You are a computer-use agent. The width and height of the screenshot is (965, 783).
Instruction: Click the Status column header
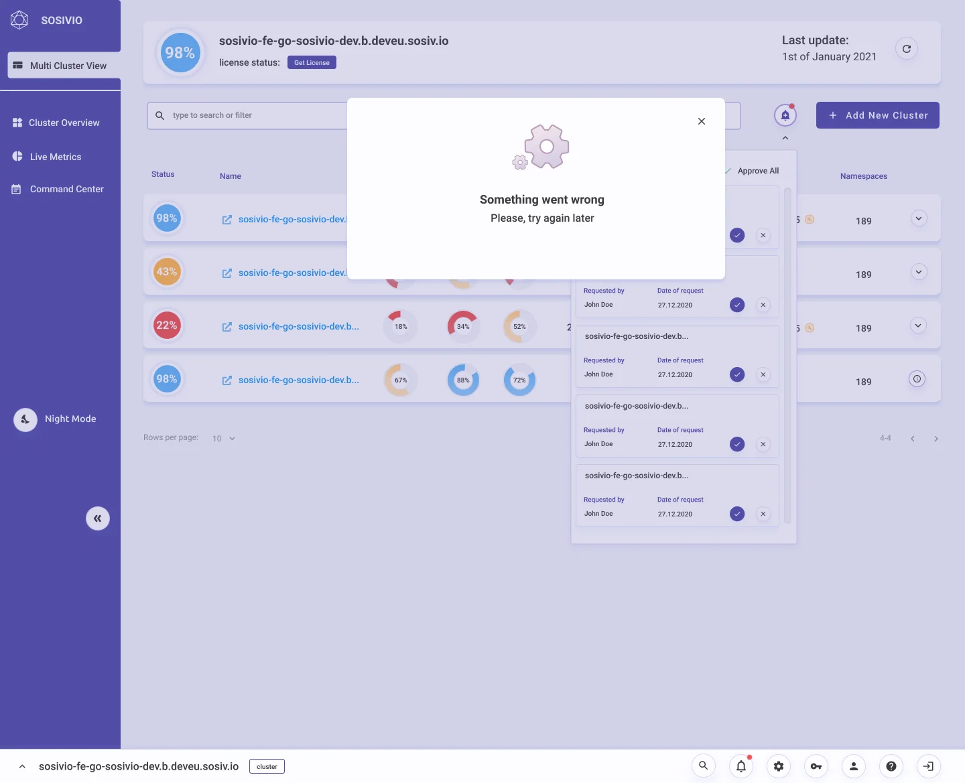coord(163,174)
